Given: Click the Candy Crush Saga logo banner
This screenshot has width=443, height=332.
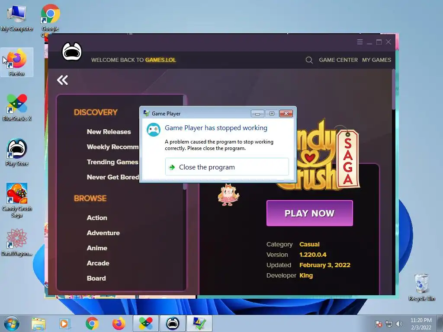Looking at the screenshot, I should click(328, 154).
